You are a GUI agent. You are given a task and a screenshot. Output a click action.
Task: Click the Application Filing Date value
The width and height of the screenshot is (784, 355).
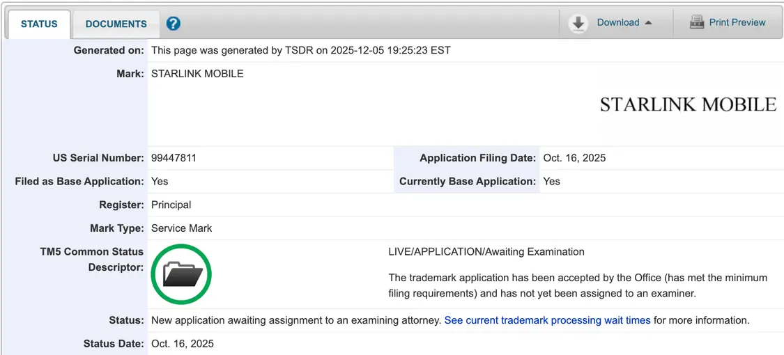(574, 158)
